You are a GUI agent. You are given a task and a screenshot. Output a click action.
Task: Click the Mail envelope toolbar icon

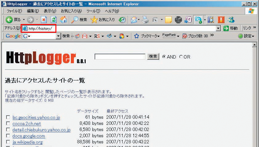134,20
